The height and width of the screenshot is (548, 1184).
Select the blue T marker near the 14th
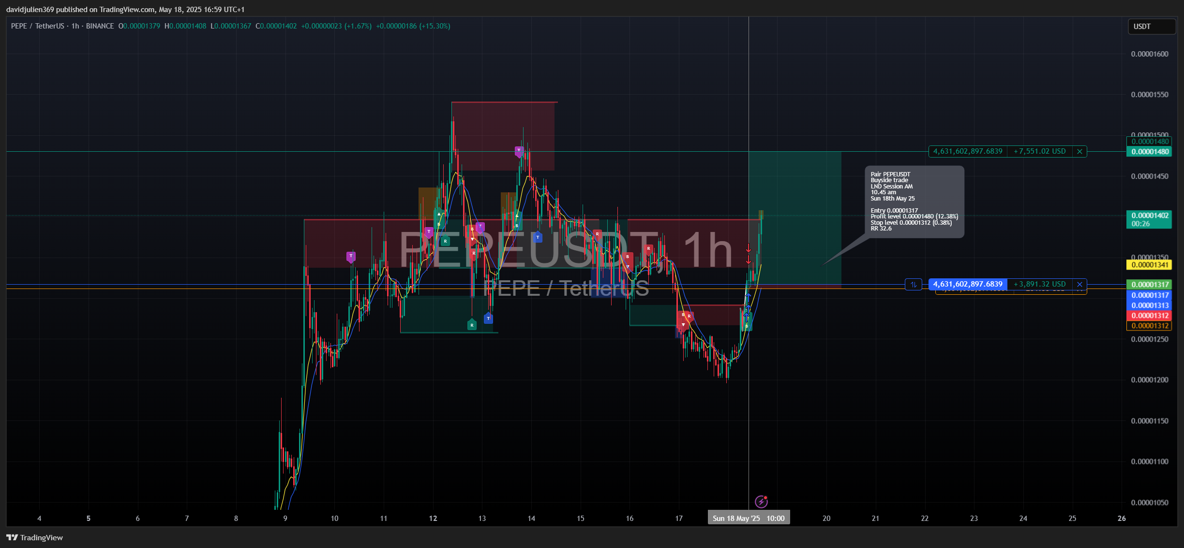pyautogui.click(x=538, y=237)
